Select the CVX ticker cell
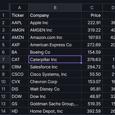Screen dimensions: 115x115 pos(19,82)
